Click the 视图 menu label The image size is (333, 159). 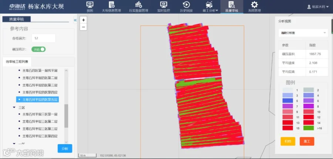90,11
